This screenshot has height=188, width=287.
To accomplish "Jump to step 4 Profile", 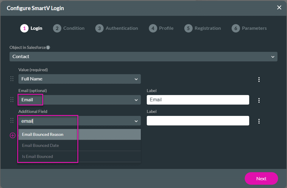I will click(x=161, y=28).
